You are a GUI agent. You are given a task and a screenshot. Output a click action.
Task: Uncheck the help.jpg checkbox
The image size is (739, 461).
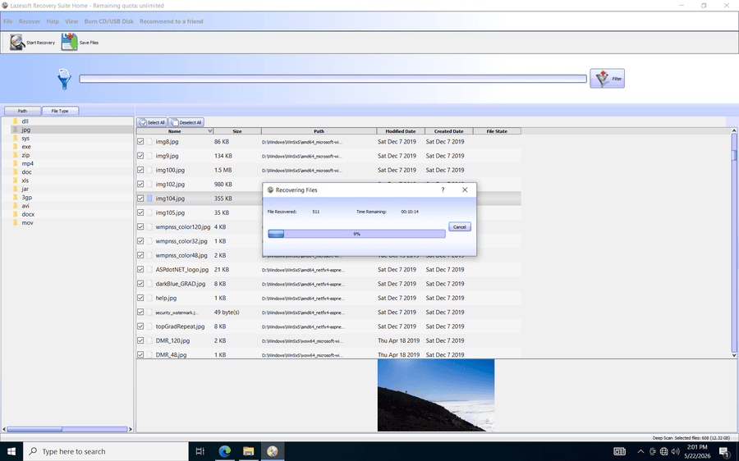point(140,298)
